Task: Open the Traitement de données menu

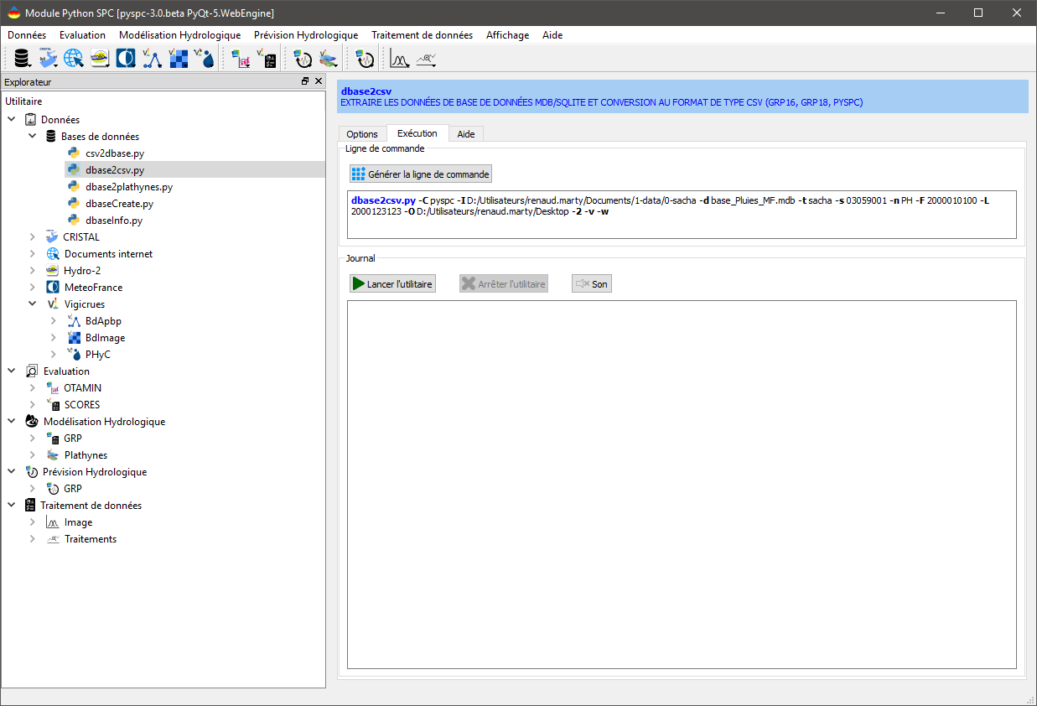Action: click(423, 35)
